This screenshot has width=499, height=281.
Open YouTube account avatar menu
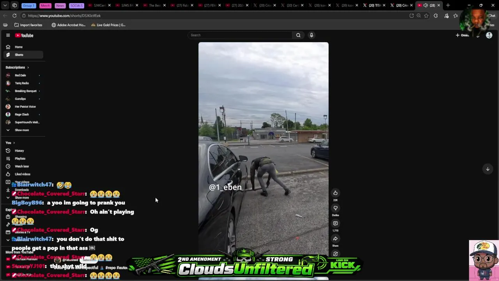click(x=489, y=36)
